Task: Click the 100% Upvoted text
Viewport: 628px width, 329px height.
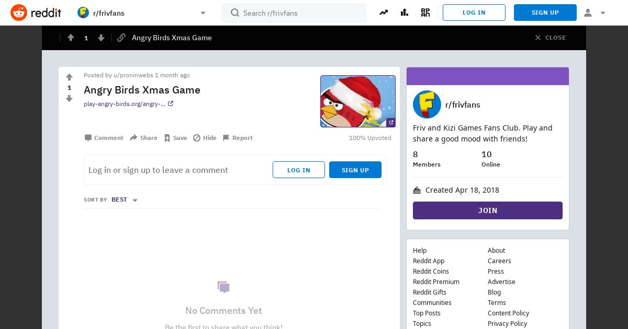Action: point(370,138)
